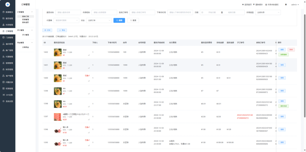Select 服务退款 in the submenu
This screenshot has height=152, width=306.
click(x=25, y=22)
